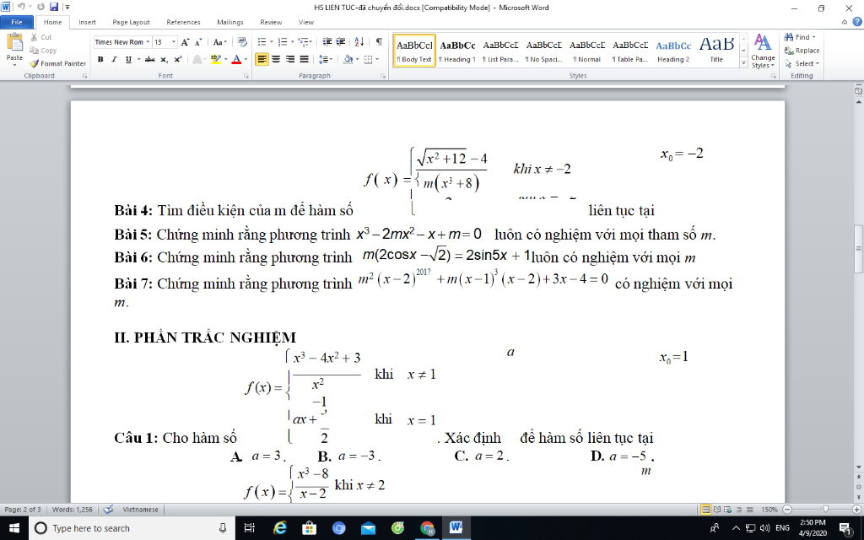Apply the Heading 1 style
The width and height of the screenshot is (864, 540).
[457, 51]
